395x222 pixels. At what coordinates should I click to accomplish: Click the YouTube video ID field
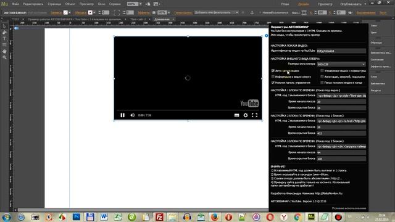pyautogui.click(x=341, y=51)
